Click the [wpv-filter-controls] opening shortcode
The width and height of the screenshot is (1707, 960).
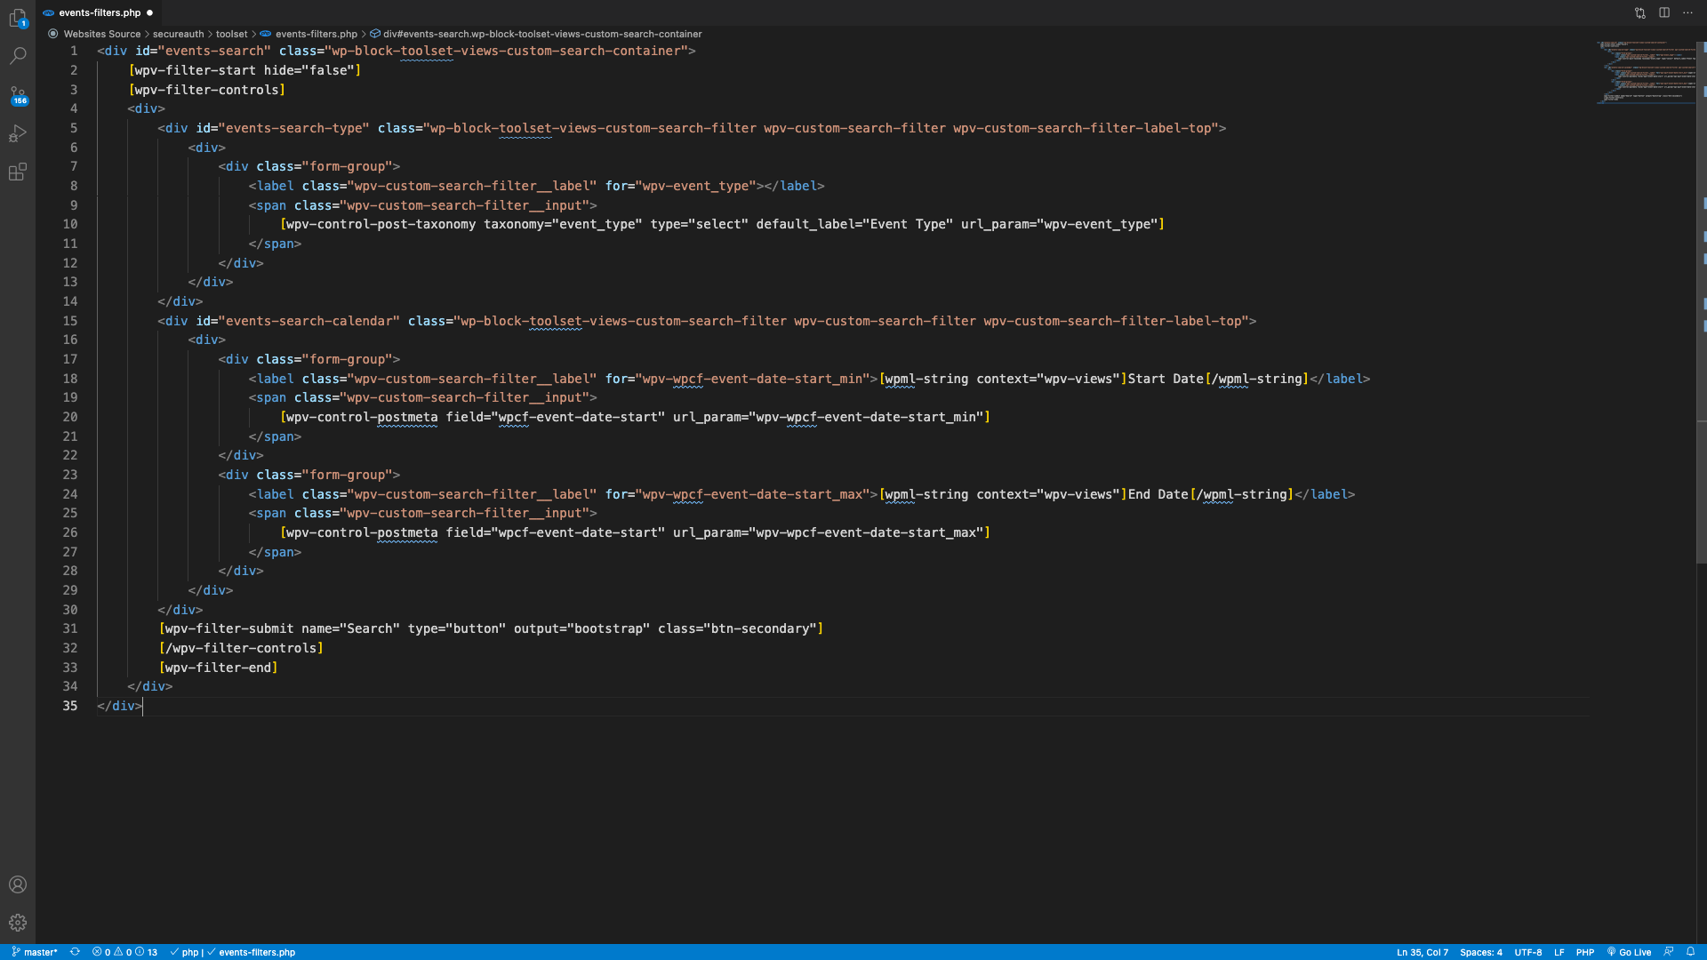point(206,90)
